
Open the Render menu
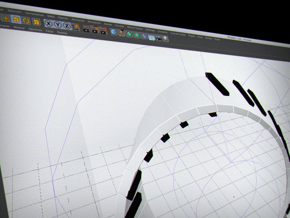(108, 24)
